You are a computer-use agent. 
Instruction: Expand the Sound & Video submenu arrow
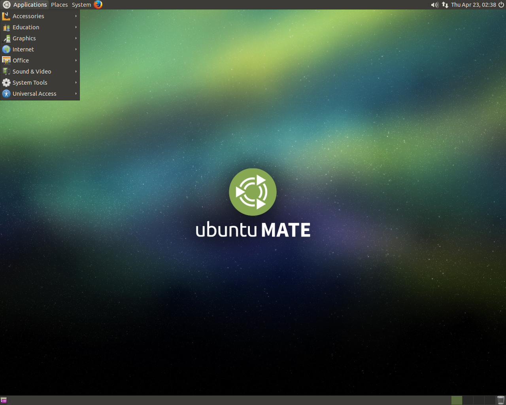tap(76, 72)
